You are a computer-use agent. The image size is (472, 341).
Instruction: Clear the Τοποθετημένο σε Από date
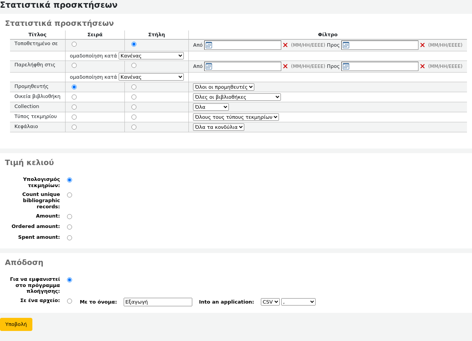[x=285, y=45]
